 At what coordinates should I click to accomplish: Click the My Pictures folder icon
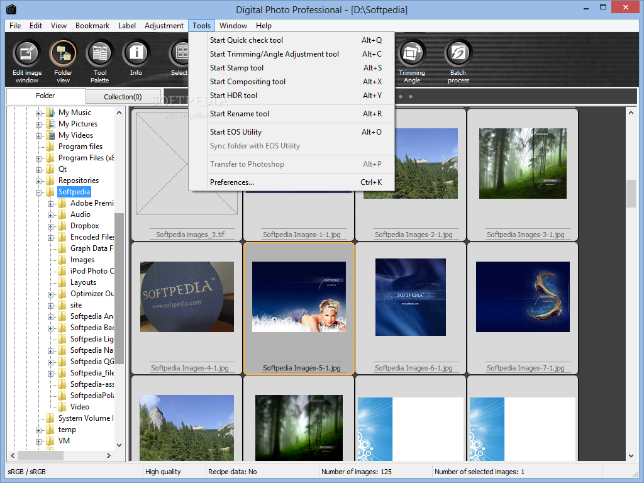click(50, 124)
